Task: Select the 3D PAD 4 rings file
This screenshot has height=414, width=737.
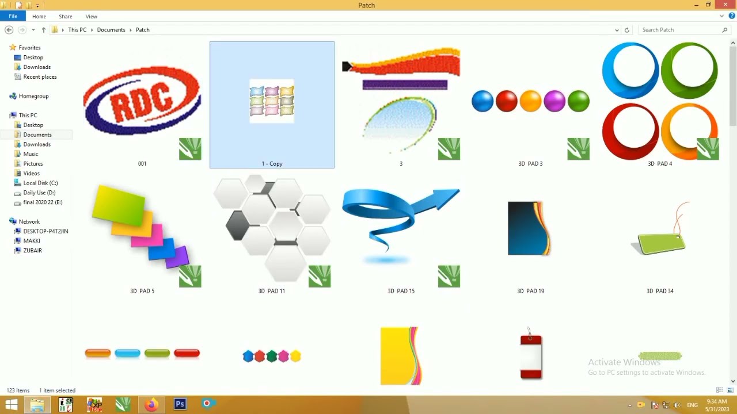Action: (x=660, y=105)
